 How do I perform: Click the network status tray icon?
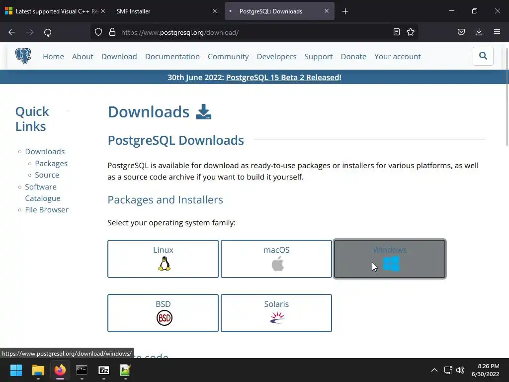(448, 370)
